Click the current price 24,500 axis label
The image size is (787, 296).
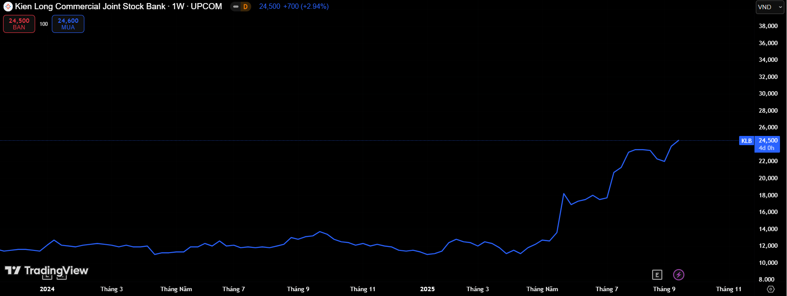[768, 141]
